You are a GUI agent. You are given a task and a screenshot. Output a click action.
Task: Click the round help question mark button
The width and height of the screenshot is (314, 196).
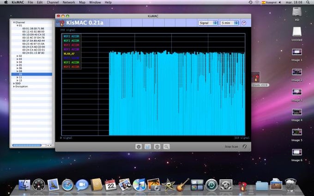tap(244, 23)
